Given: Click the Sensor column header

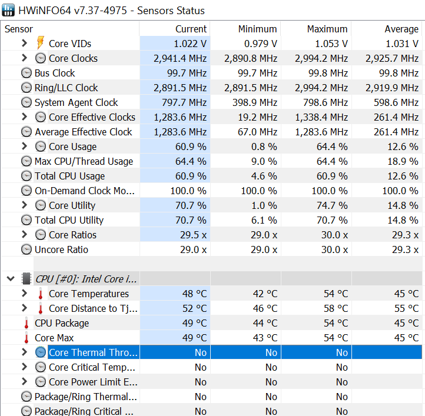Looking at the screenshot, I should coord(70,29).
